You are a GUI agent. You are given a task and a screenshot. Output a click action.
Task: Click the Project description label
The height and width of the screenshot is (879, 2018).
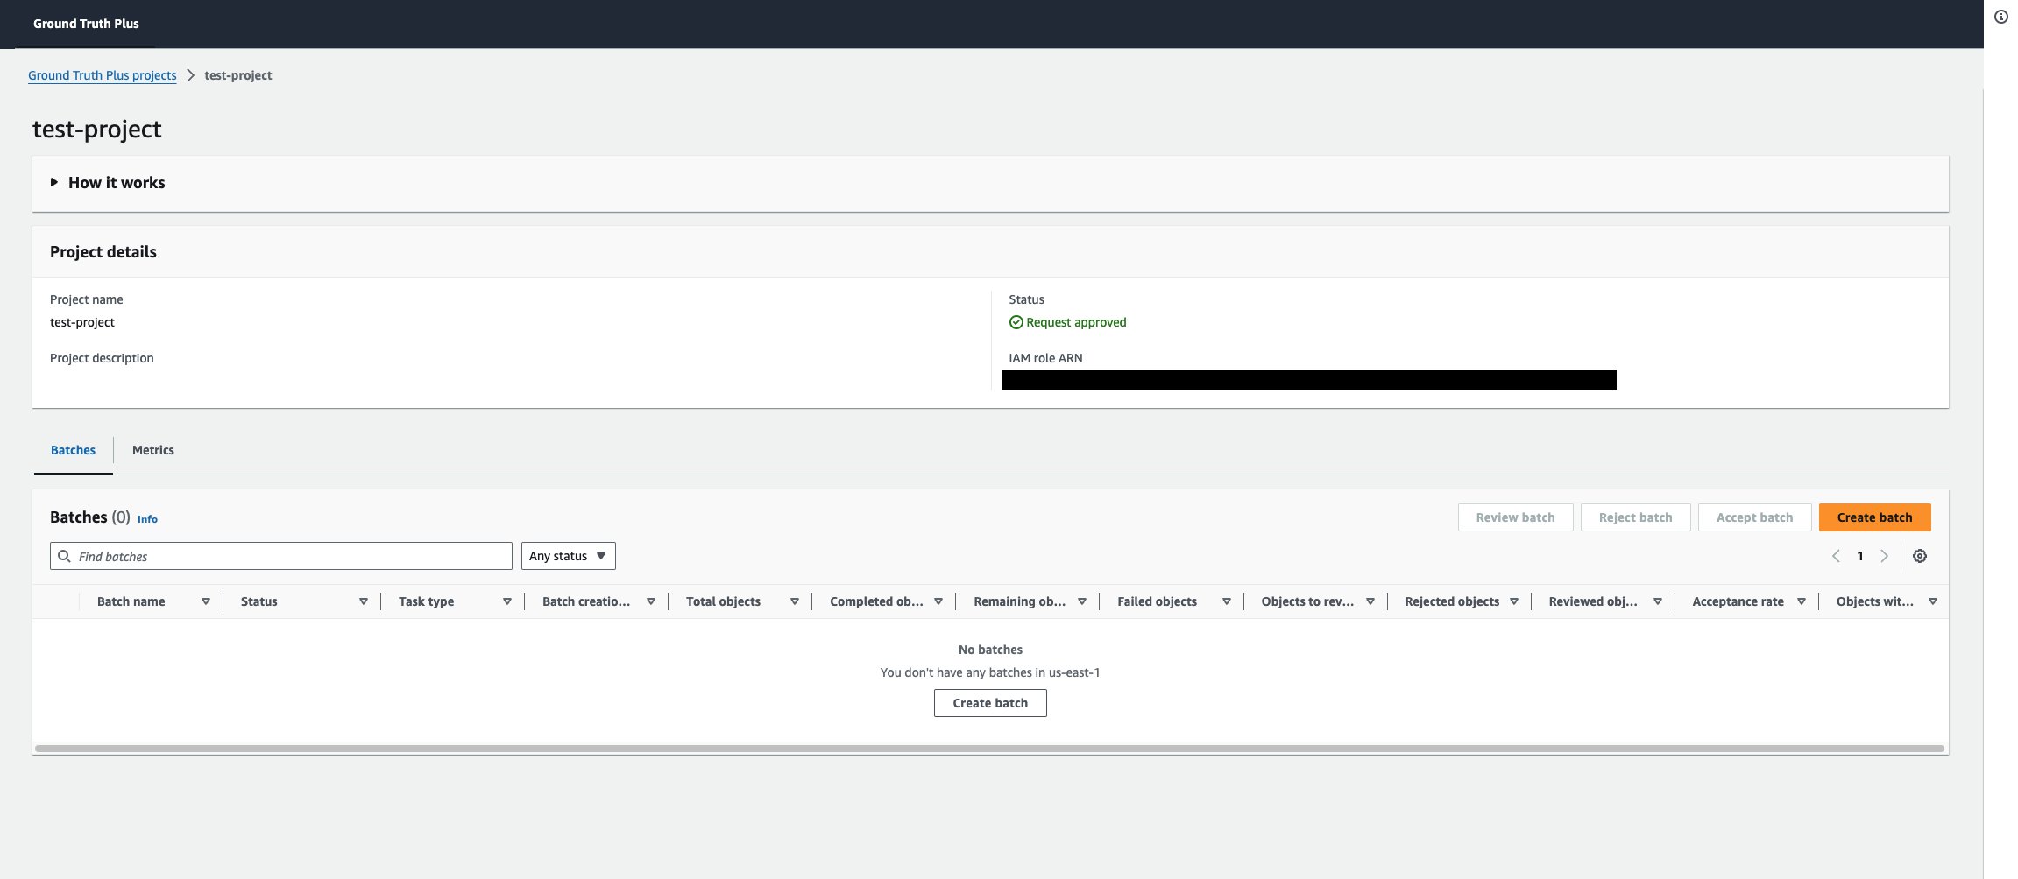coord(102,358)
